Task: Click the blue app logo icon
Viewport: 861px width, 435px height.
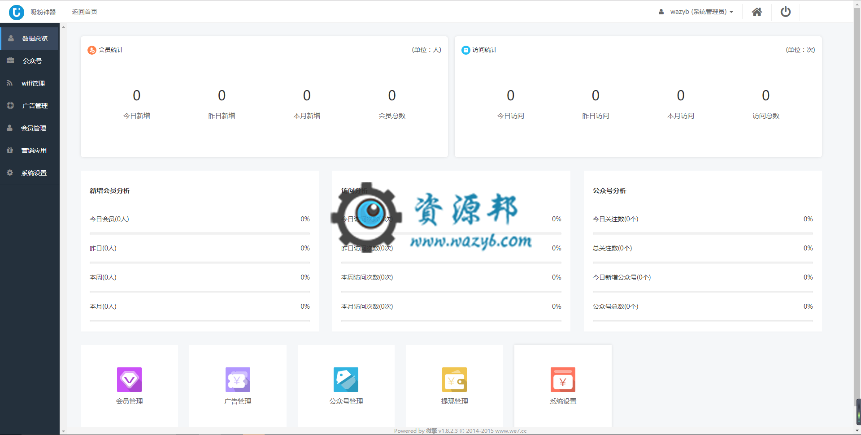Action: (x=17, y=12)
